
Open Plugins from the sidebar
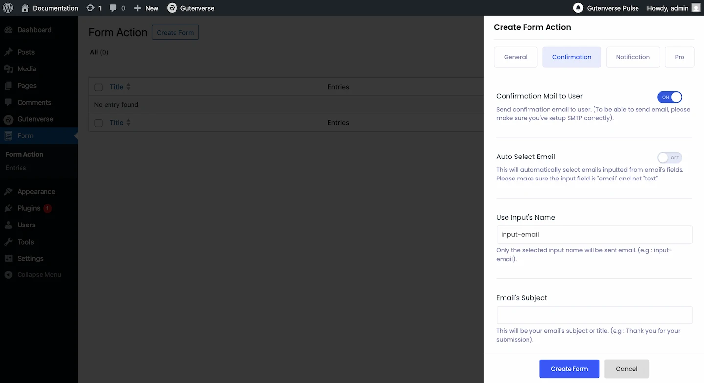pyautogui.click(x=28, y=208)
